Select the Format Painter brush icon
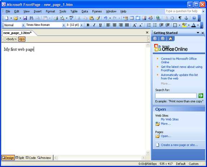 (x=98, y=18)
